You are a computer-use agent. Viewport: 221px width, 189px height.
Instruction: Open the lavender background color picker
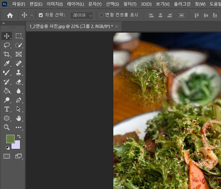click(17, 146)
